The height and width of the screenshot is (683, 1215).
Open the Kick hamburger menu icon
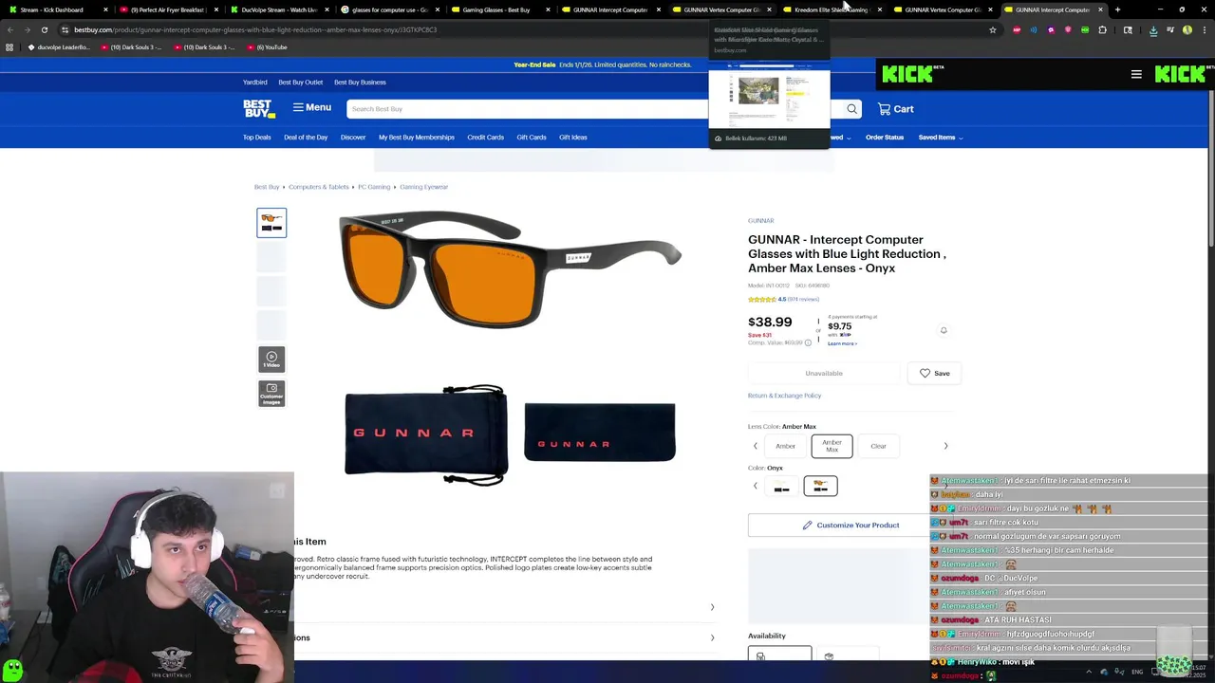(x=1136, y=74)
